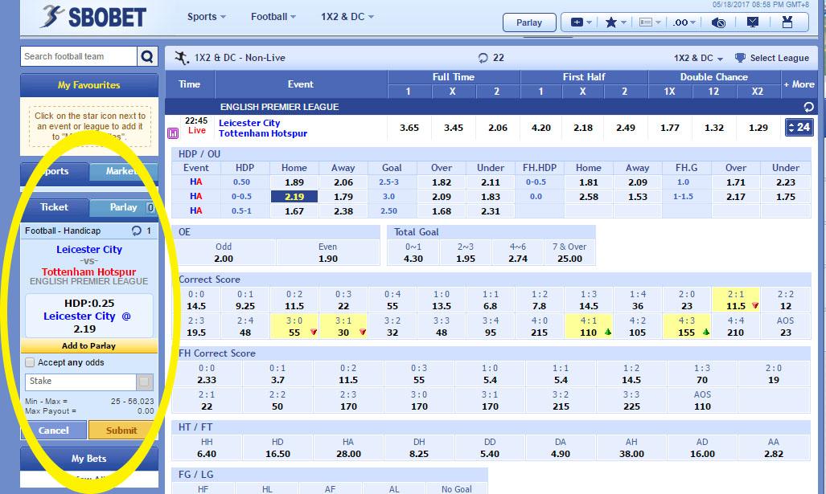Pick First Half home odds 4.20
Image resolution: width=826 pixels, height=494 pixels.
(541, 128)
